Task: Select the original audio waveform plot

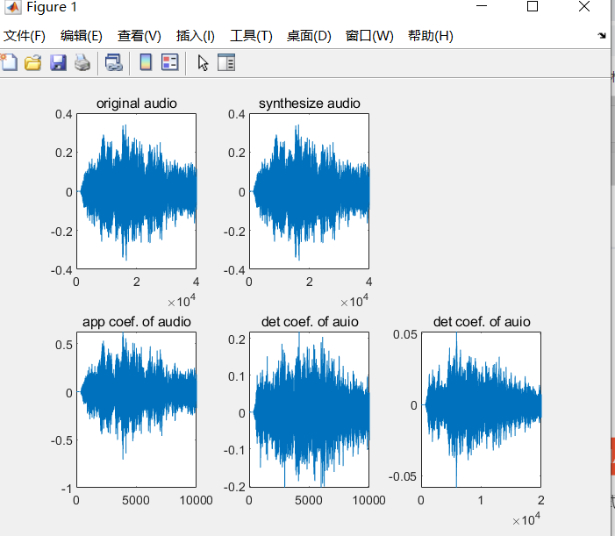Action: pos(137,191)
